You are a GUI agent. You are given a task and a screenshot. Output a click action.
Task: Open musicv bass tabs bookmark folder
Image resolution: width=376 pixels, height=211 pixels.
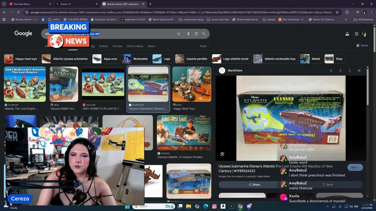click(x=218, y=20)
